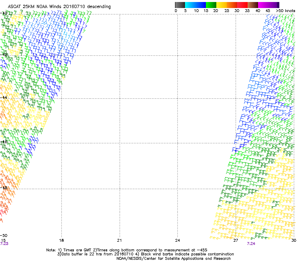This screenshot has width=297, height=261.
Task: Click the '>50 knots' legend label
Action: 285,10
